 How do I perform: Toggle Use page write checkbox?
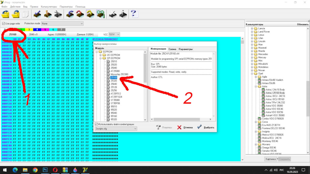[3, 24]
